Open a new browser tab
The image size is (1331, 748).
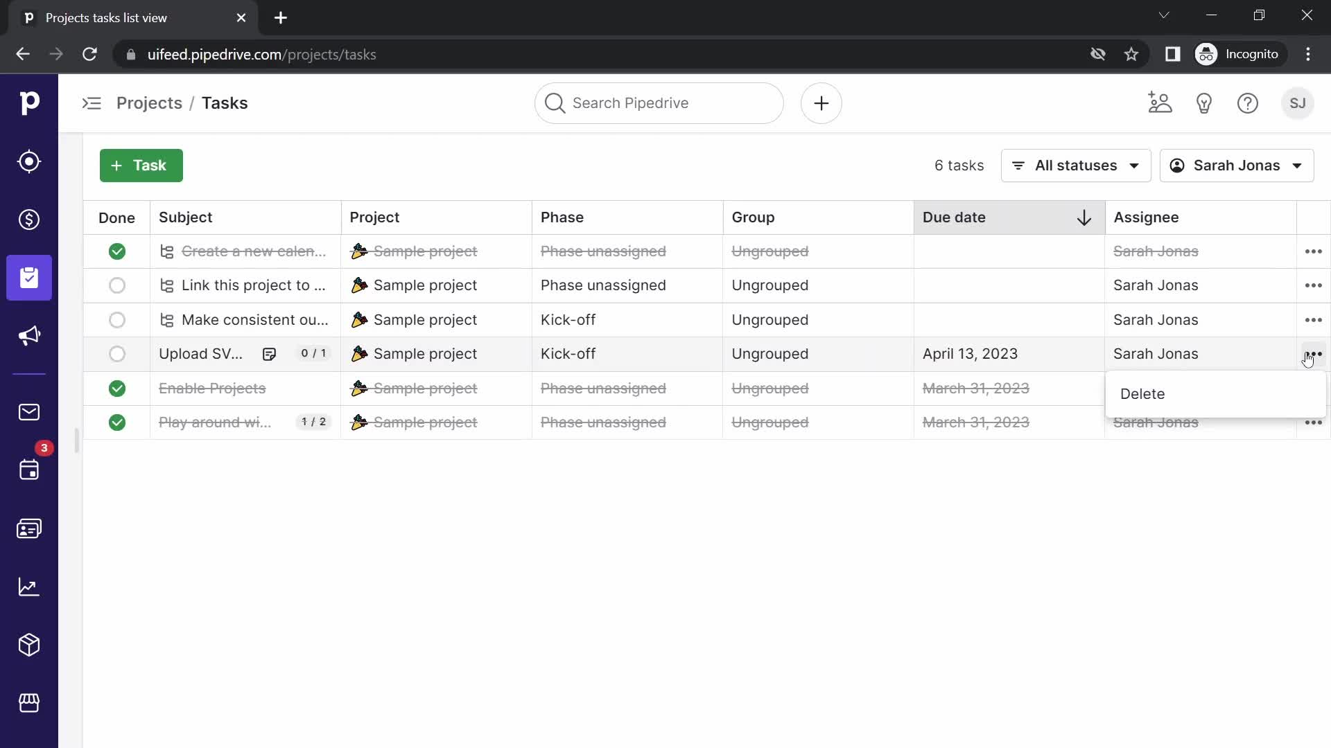(x=281, y=18)
